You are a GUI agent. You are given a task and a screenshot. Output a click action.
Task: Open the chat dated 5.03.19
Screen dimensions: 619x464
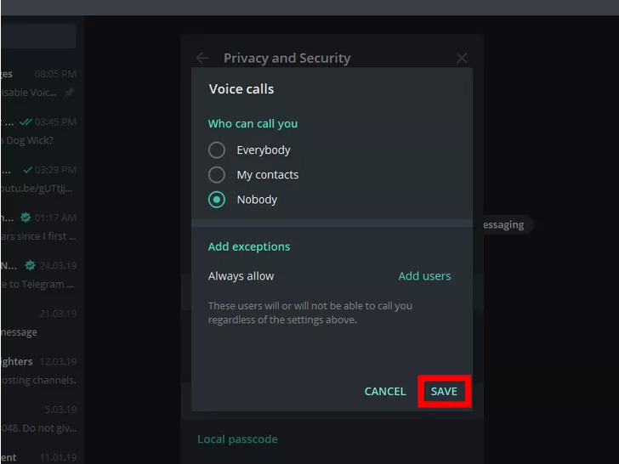tap(38, 418)
